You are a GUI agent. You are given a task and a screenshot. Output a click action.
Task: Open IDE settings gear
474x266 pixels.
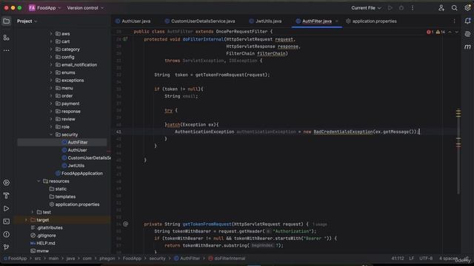467,8
